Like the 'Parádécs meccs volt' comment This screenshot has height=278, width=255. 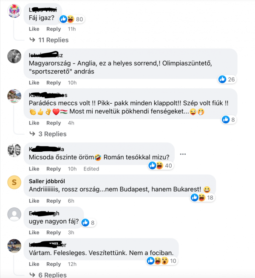(34, 123)
